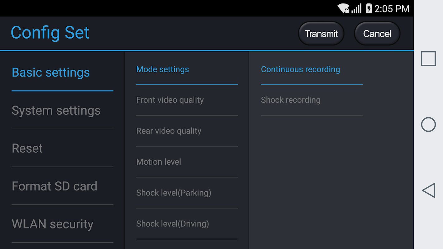
Task: Open the System settings category
Action: (x=56, y=110)
